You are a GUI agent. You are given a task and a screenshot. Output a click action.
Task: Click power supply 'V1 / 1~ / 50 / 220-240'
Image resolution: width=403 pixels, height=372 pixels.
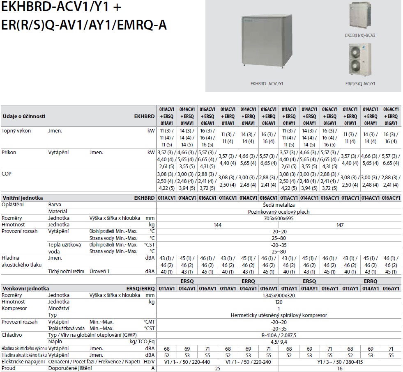tap(248, 362)
